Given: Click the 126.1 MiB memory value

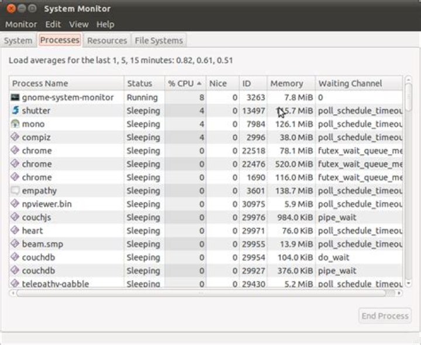Looking at the screenshot, I should tap(294, 124).
